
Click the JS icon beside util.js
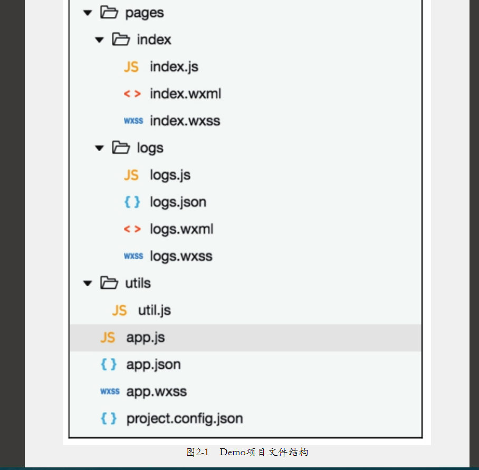click(x=119, y=311)
